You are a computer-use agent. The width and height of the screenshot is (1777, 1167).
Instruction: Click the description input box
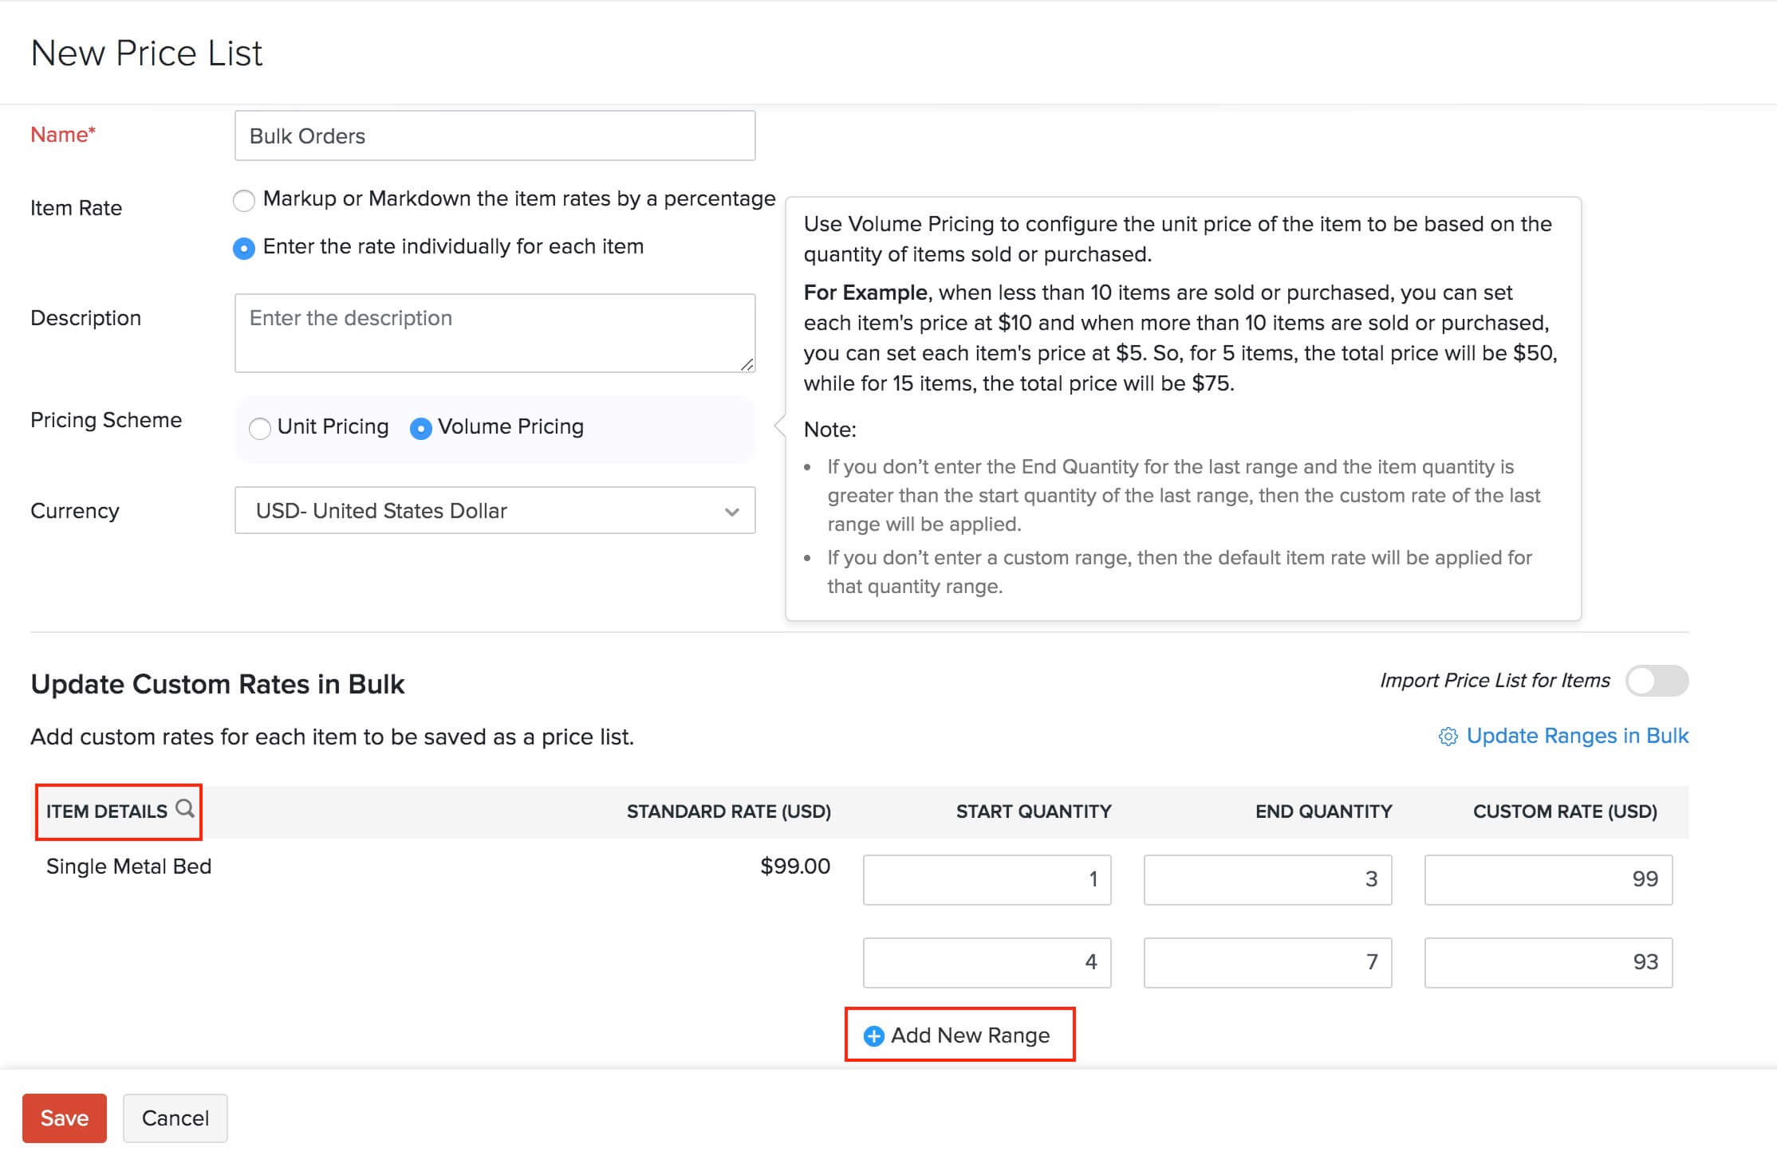tap(494, 331)
